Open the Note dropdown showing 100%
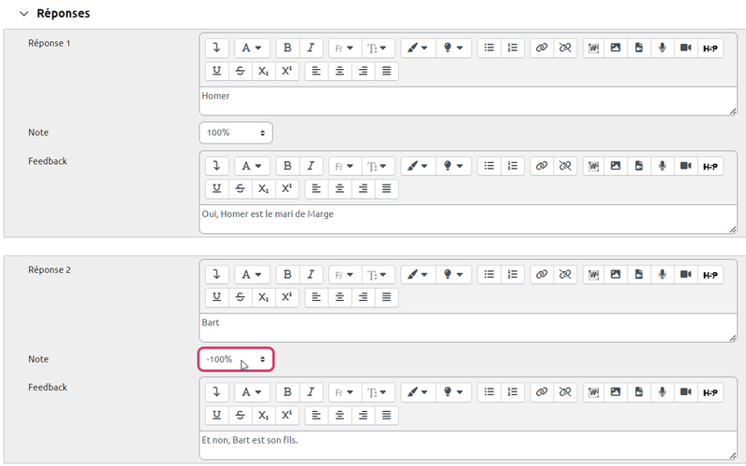 click(x=236, y=132)
